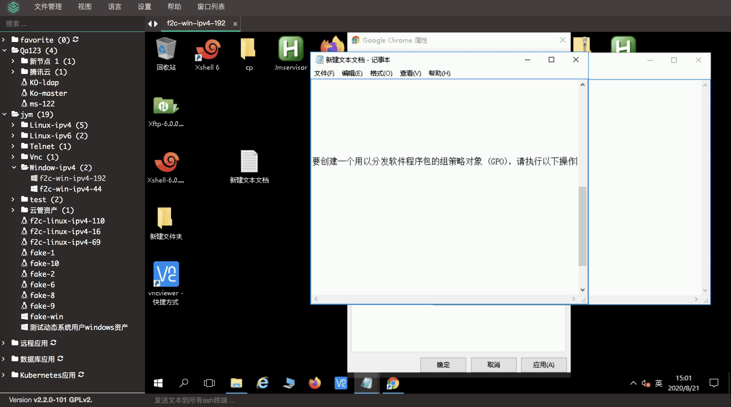
Task: Open asset Ko-master
Action: click(48, 93)
